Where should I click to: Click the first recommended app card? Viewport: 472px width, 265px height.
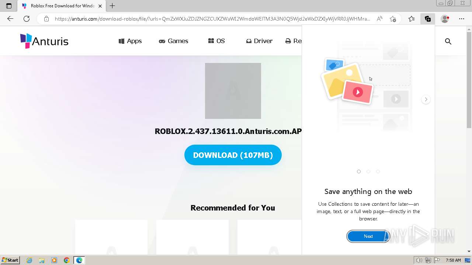point(111,237)
